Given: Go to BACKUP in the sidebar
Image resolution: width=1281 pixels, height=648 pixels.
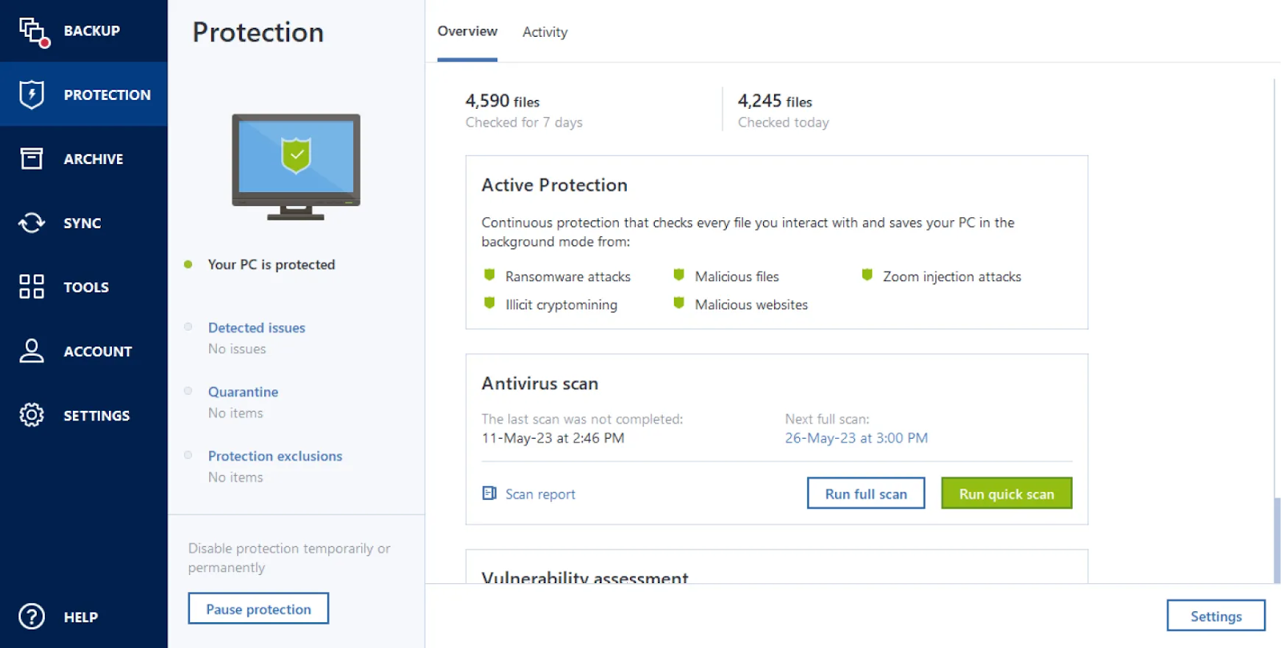Looking at the screenshot, I should pos(84,31).
